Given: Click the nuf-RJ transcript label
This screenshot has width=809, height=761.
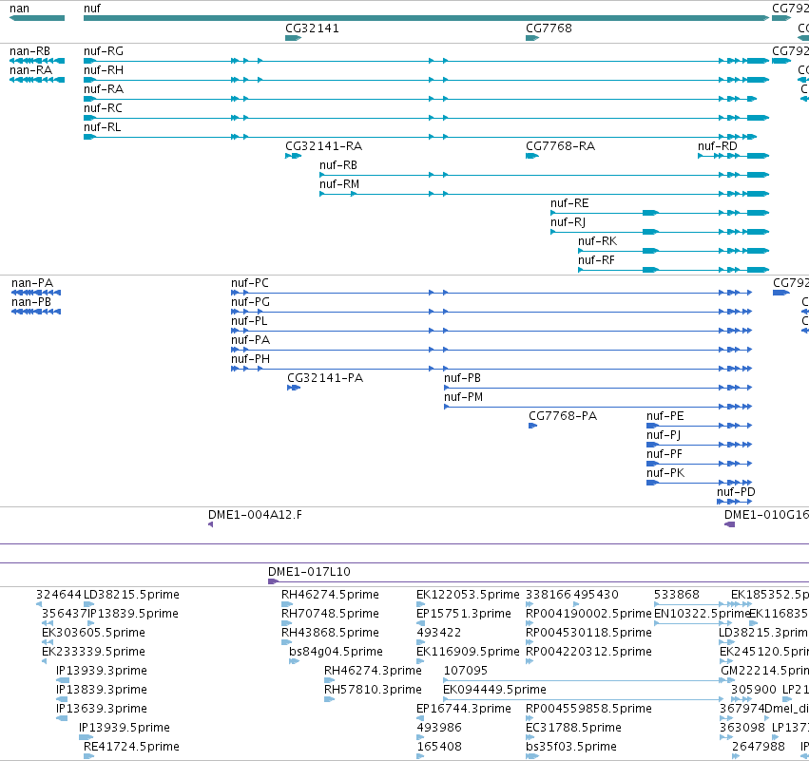Looking at the screenshot, I should click(x=568, y=222).
